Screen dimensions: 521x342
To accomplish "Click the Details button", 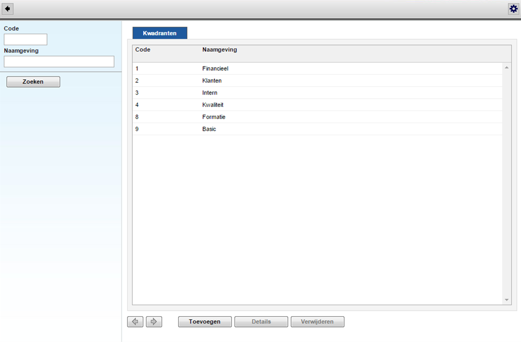I will pyautogui.click(x=261, y=321).
